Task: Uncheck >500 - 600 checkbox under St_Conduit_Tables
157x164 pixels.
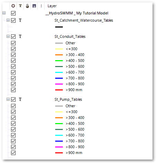Action: (x=13, y=67)
